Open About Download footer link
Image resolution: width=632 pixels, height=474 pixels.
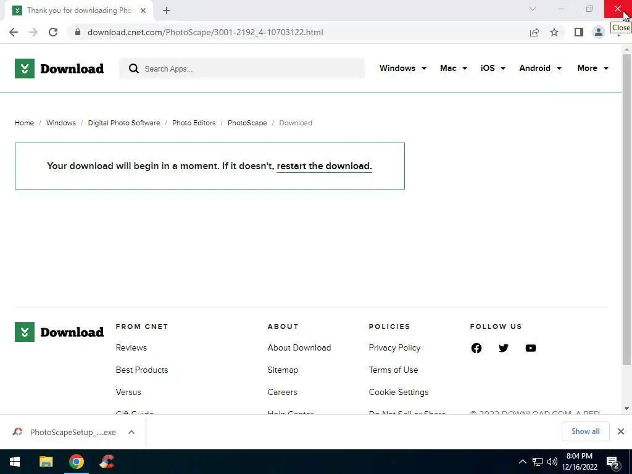(299, 348)
